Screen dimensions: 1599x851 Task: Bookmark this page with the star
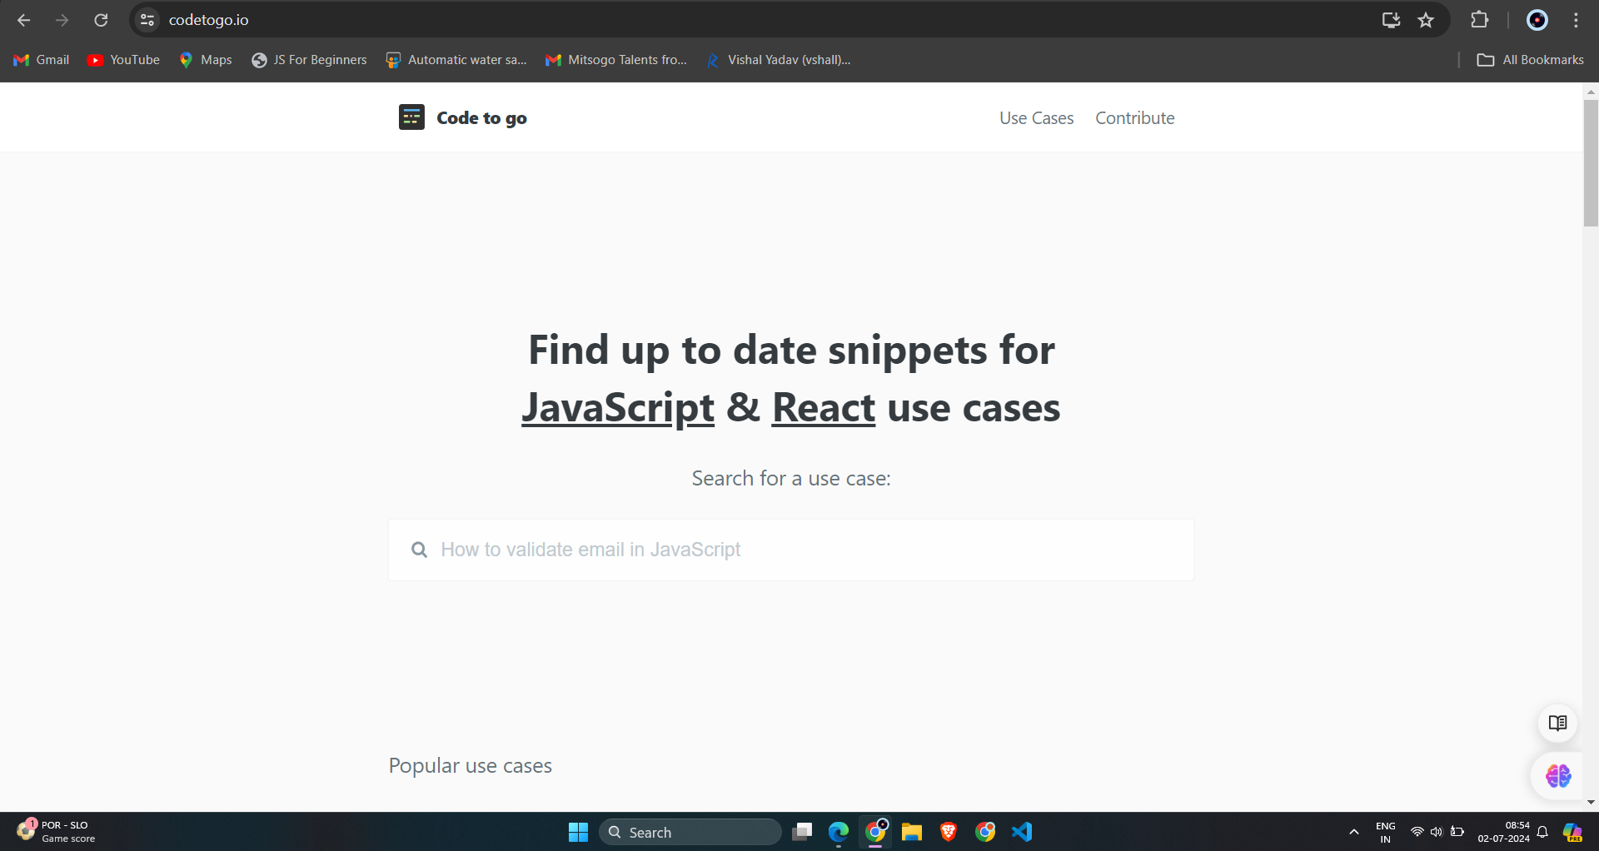point(1426,20)
